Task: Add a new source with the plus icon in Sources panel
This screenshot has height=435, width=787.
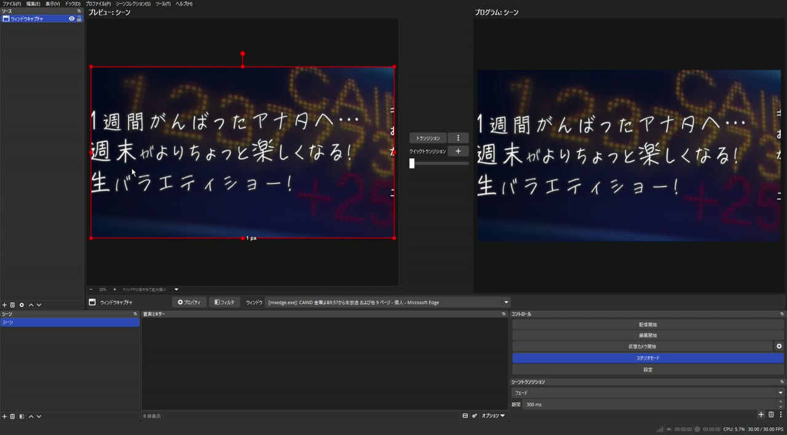Action: [4, 305]
